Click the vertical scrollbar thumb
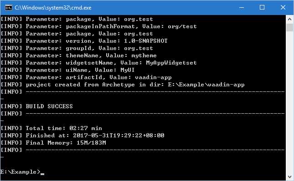Screen dimensions: 294x181 290,27
